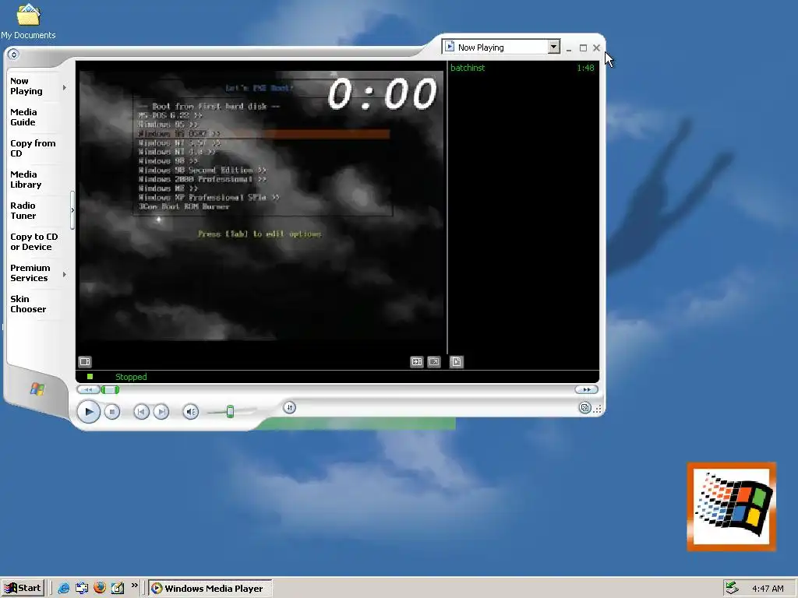798x598 pixels.
Task: Click the system tray network icon
Action: pyautogui.click(x=732, y=589)
